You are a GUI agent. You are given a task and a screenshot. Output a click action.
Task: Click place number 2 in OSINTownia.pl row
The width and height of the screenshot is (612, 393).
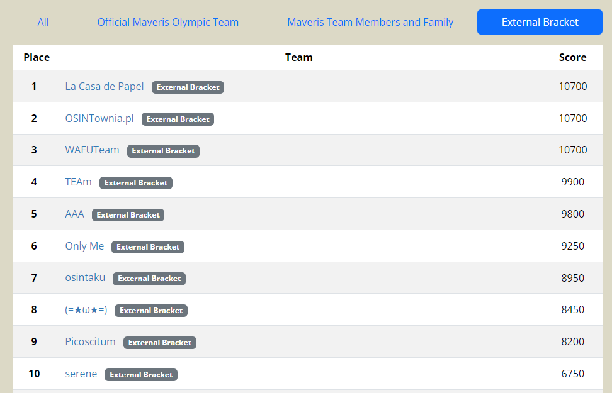point(34,118)
